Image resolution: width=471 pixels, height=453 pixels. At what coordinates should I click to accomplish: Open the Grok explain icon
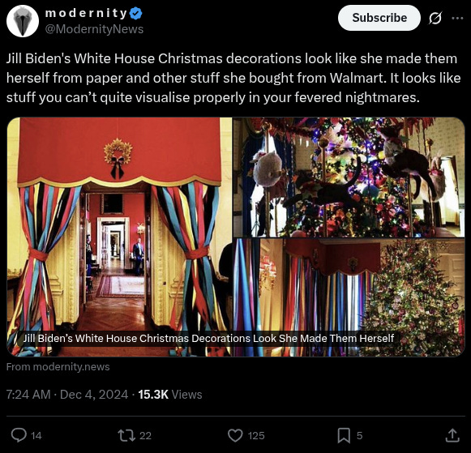tap(435, 19)
